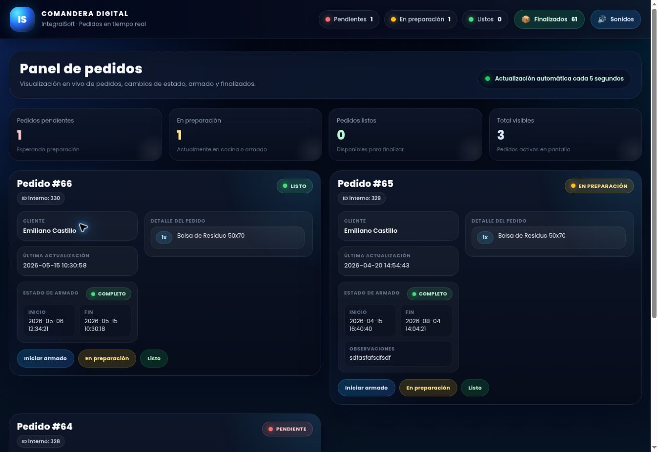The height and width of the screenshot is (452, 658).
Task: Set Pedido #66 to En preparación
Action: pos(107,358)
